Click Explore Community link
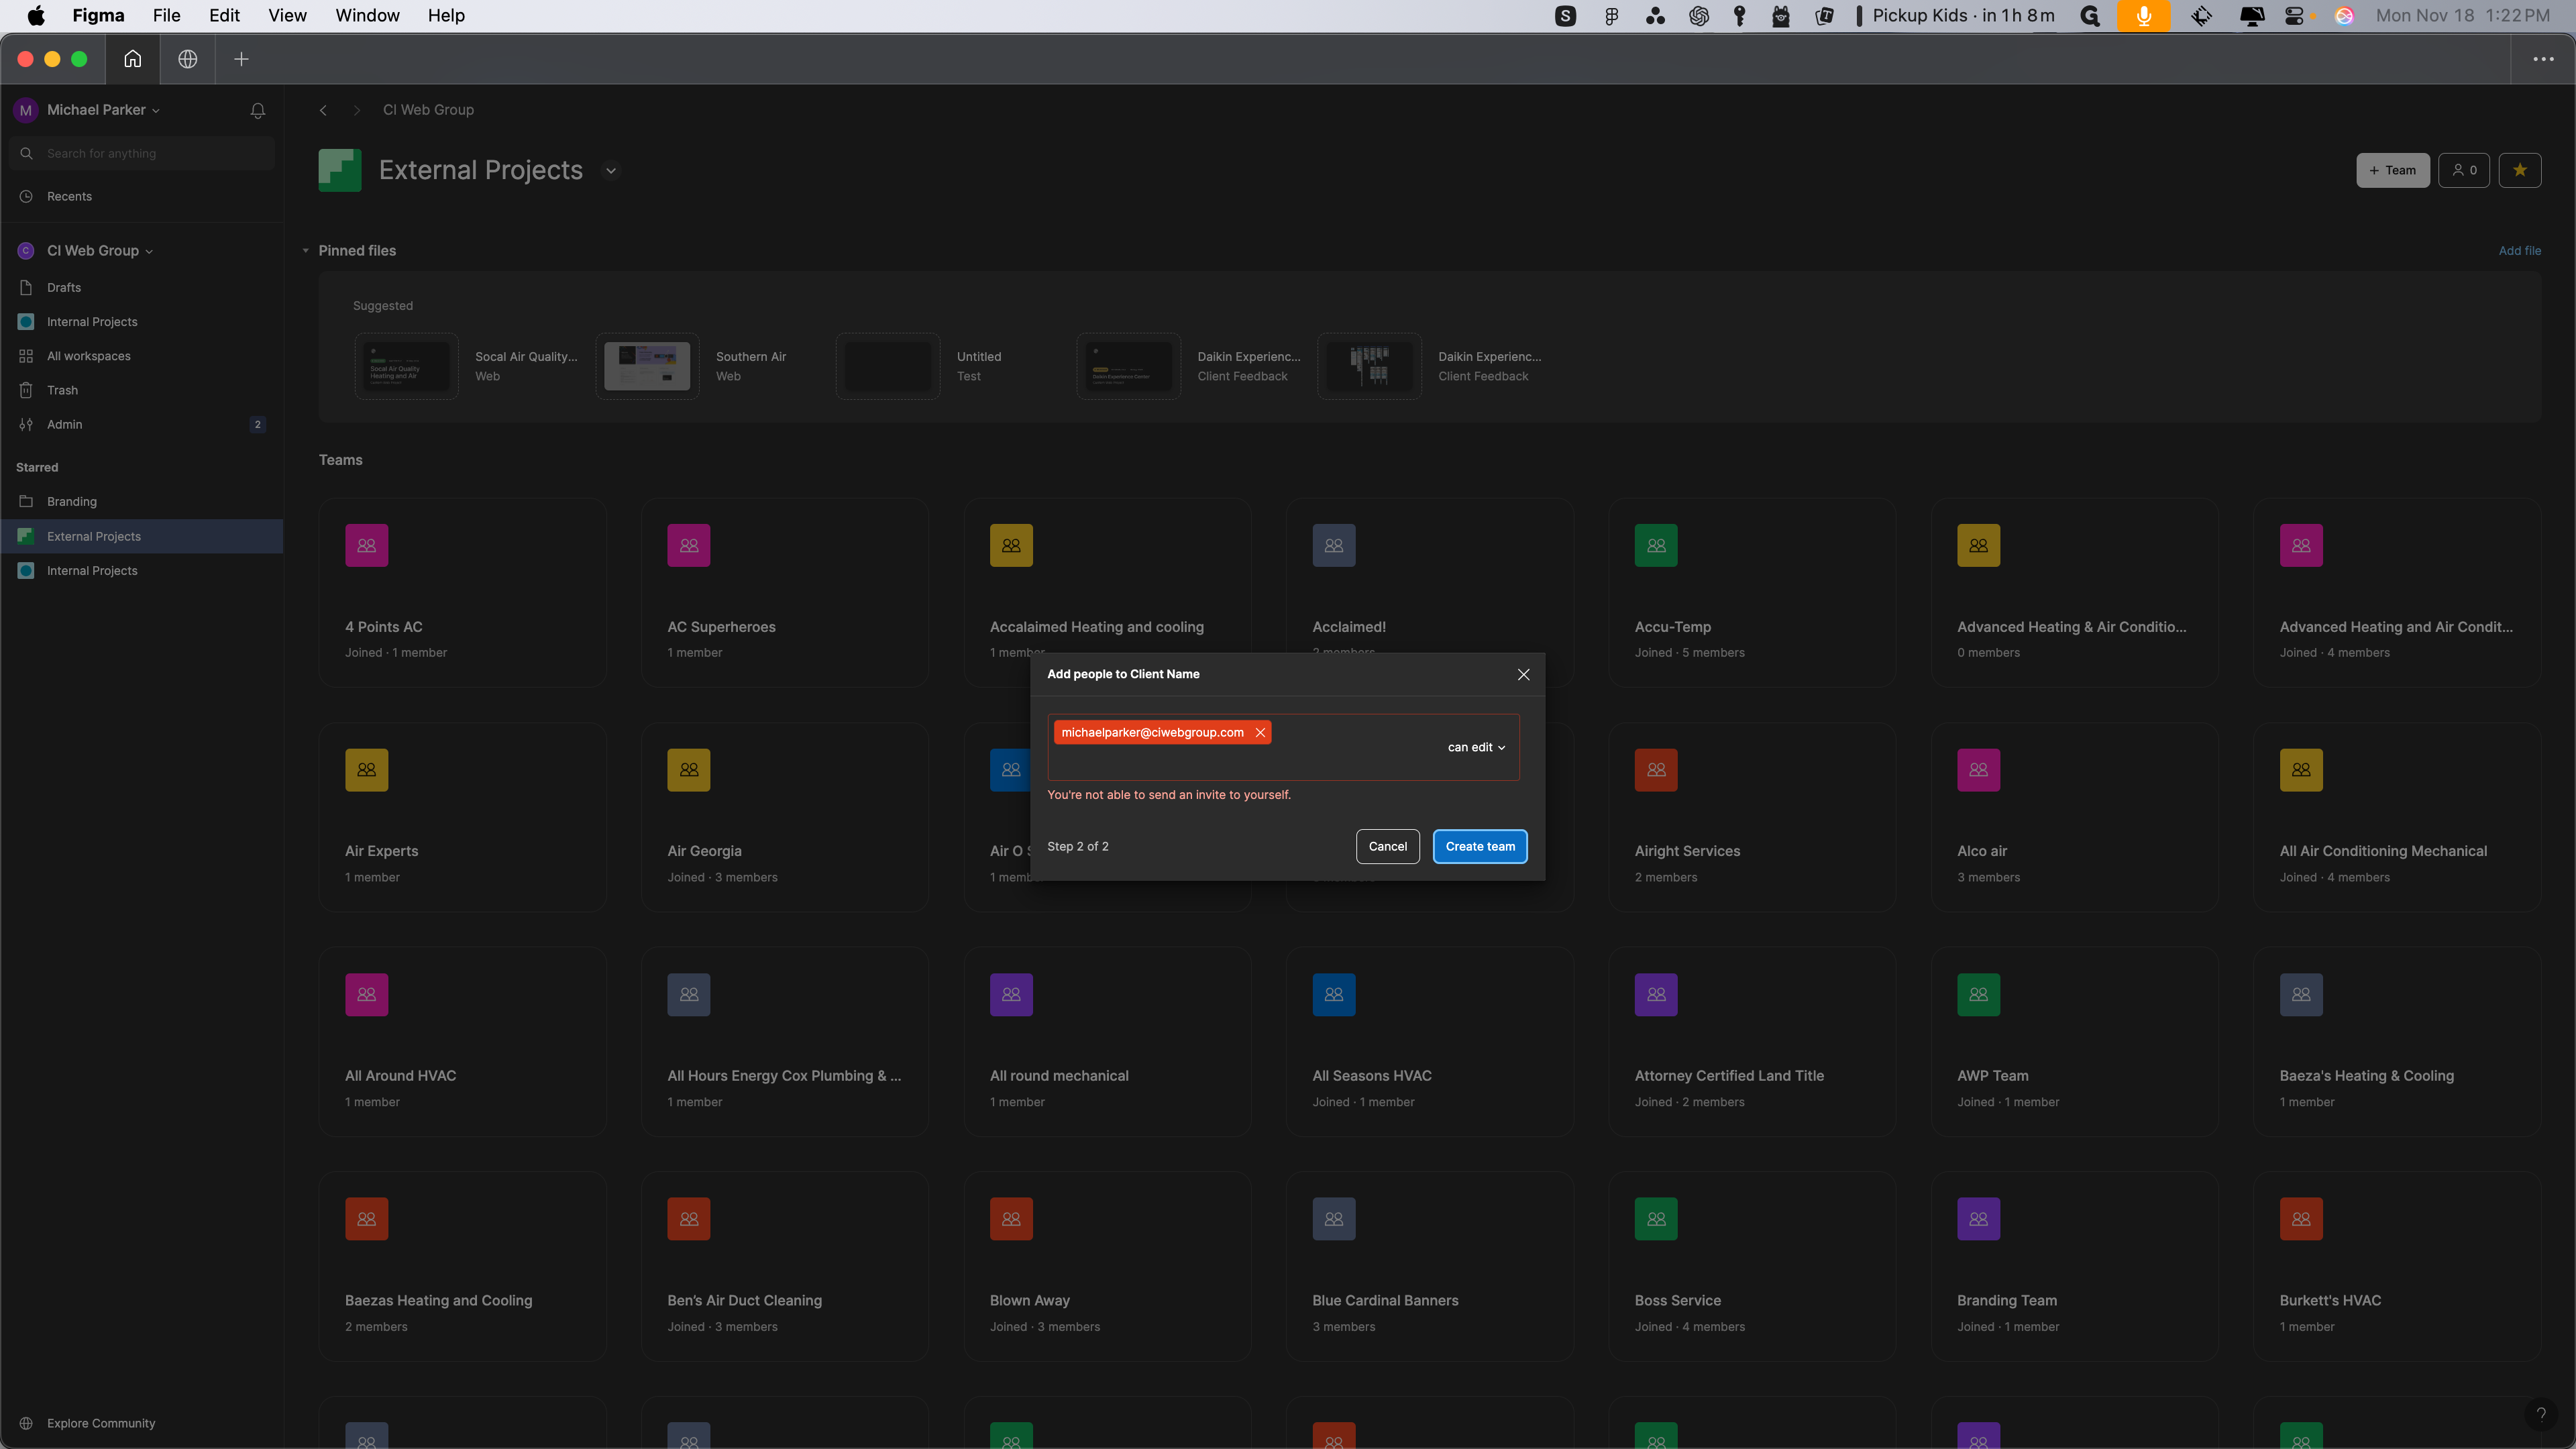 pyautogui.click(x=101, y=1423)
